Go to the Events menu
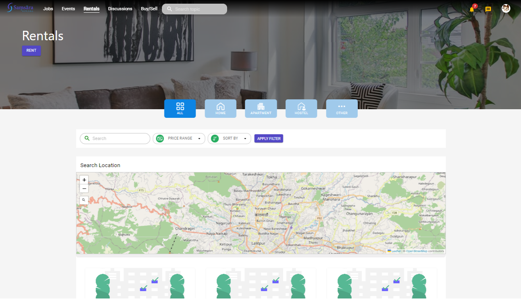The height and width of the screenshot is (303, 521). [x=68, y=9]
